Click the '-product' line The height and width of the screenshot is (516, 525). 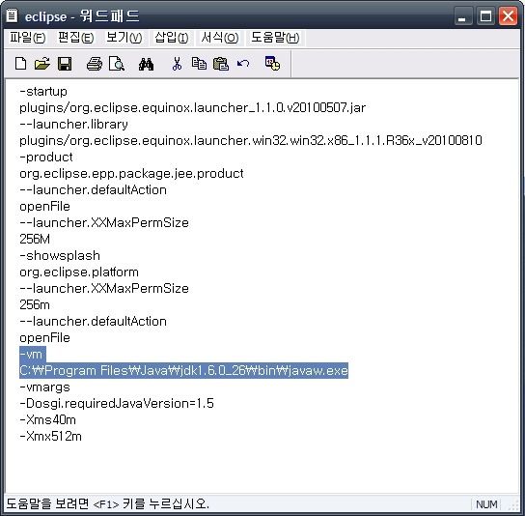(x=46, y=157)
